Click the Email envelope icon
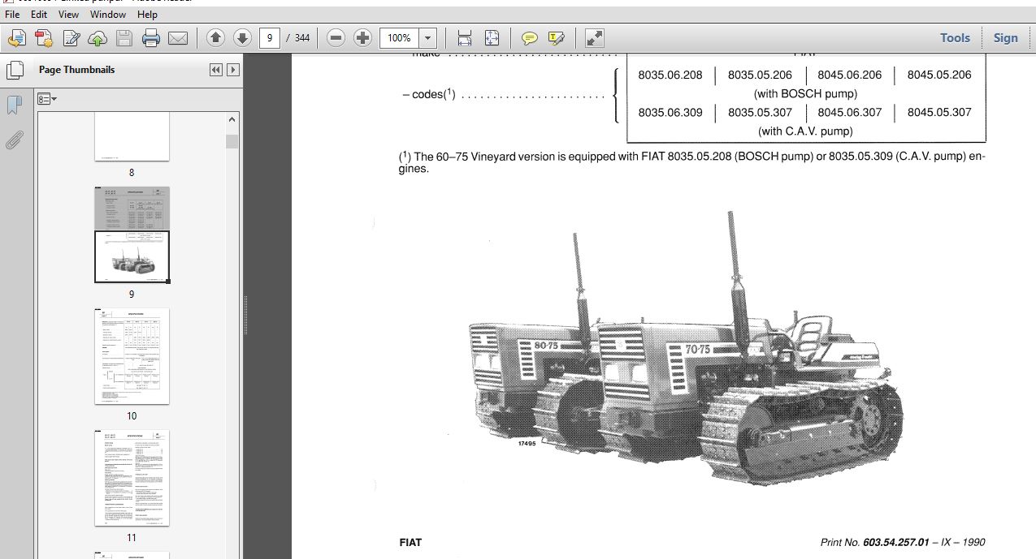Screen dimensions: 1036x559 (x=178, y=37)
